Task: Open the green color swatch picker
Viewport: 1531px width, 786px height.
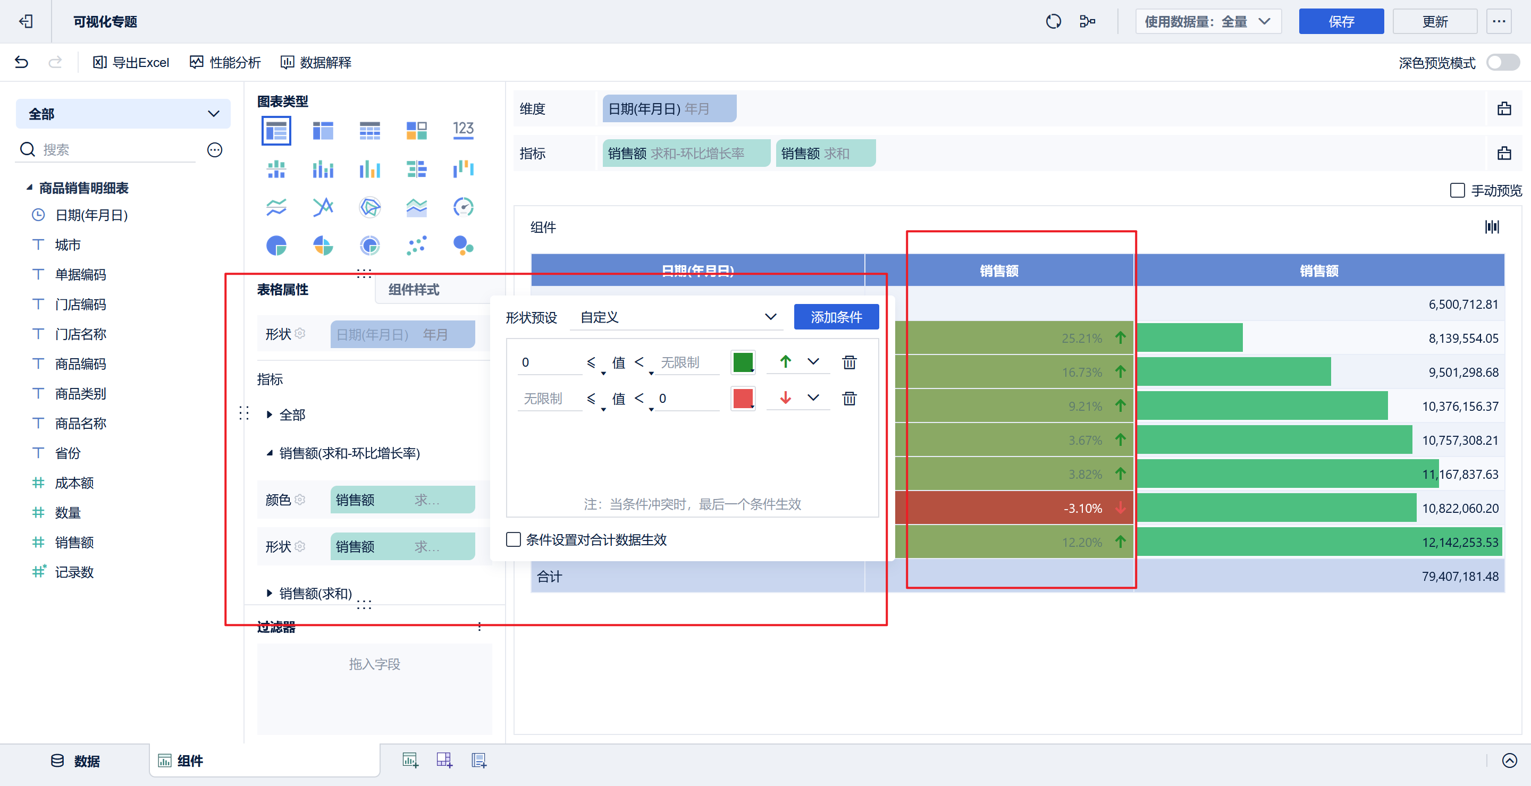Action: (x=743, y=362)
